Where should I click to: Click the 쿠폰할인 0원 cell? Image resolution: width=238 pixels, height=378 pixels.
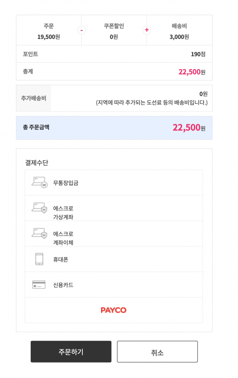pyautogui.click(x=114, y=30)
